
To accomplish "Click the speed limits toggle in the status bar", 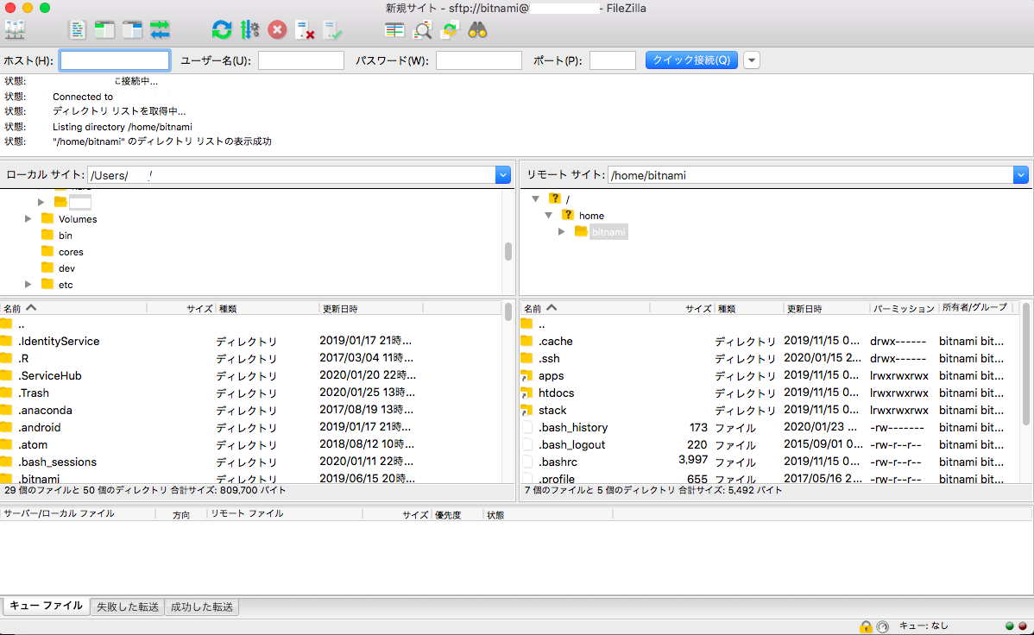I will [x=882, y=626].
